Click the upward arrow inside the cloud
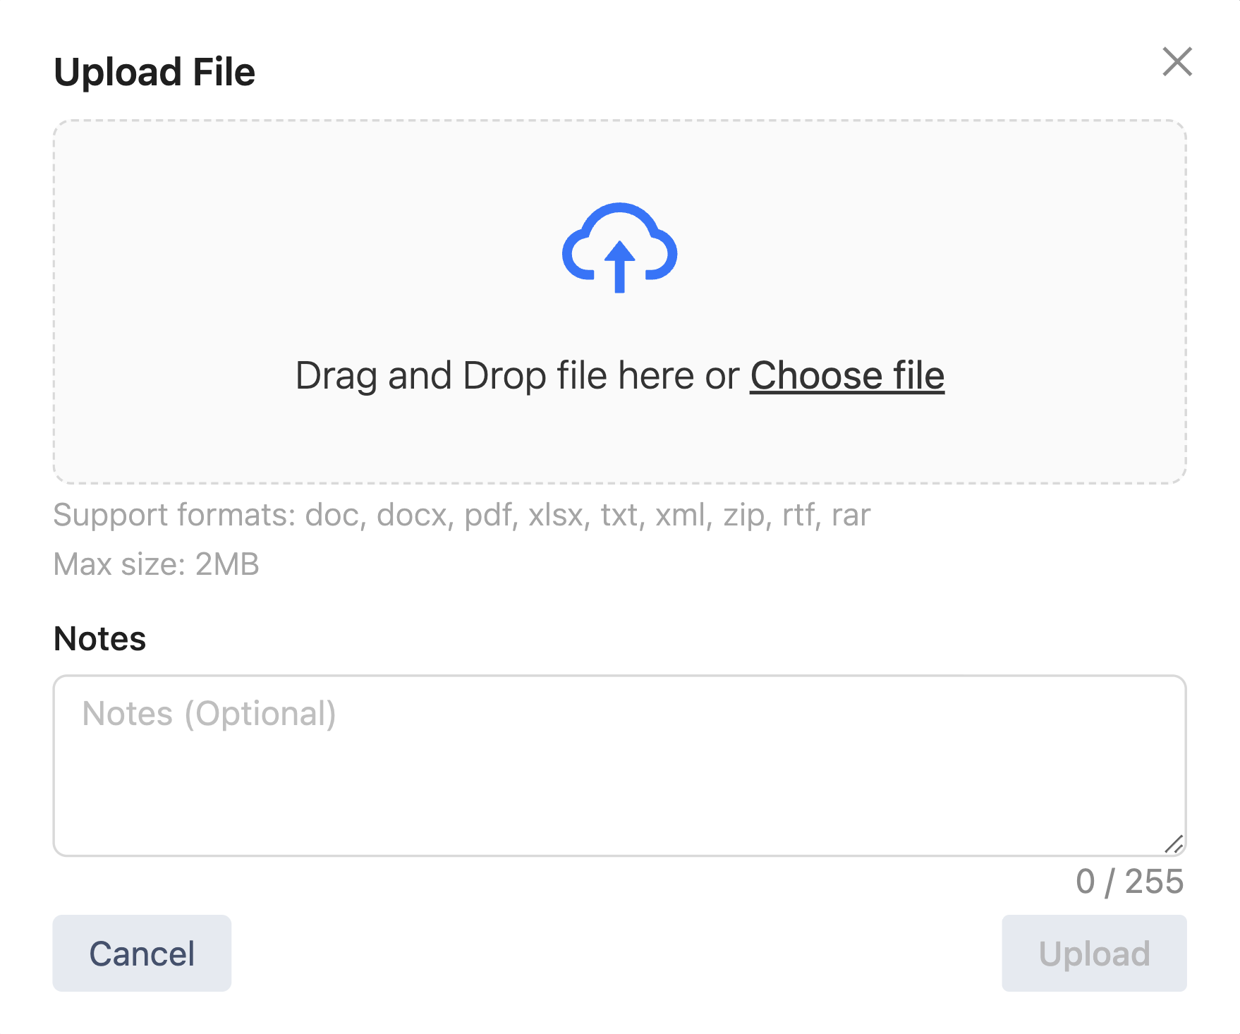The image size is (1240, 1034). click(619, 267)
